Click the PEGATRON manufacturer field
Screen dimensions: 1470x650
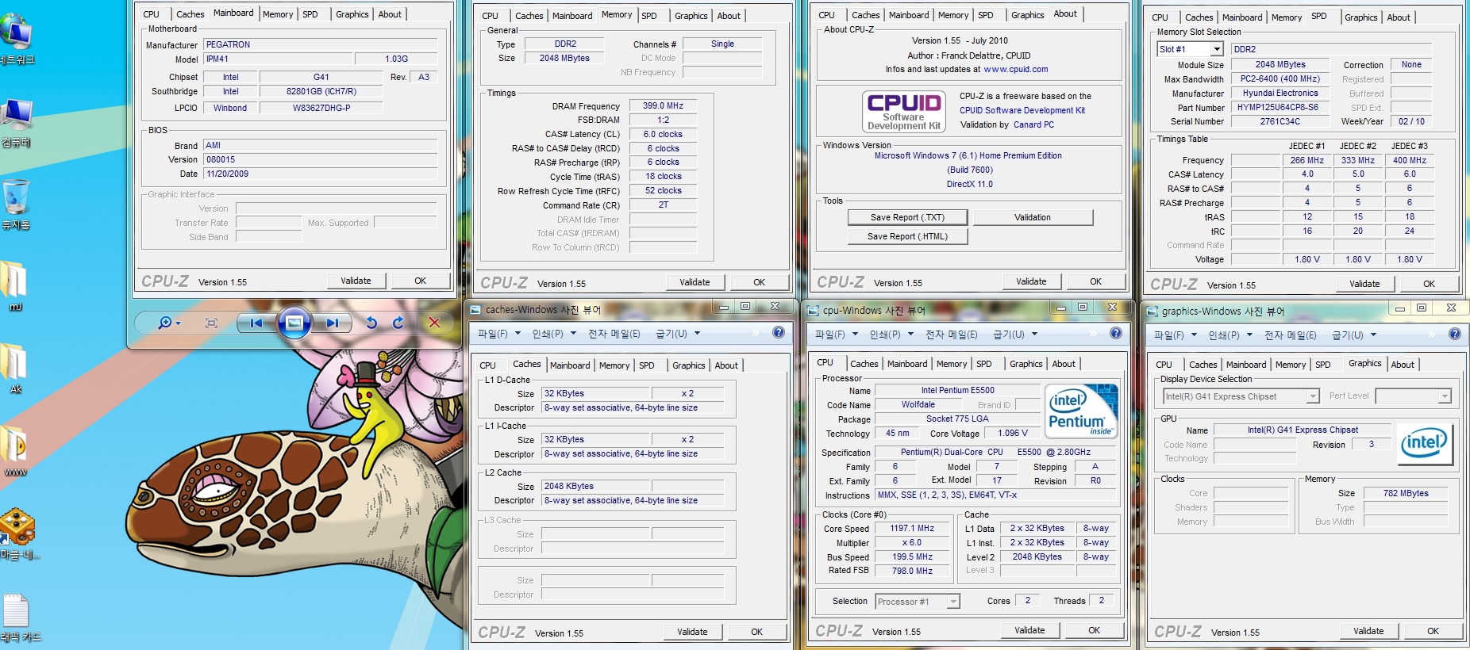320,44
